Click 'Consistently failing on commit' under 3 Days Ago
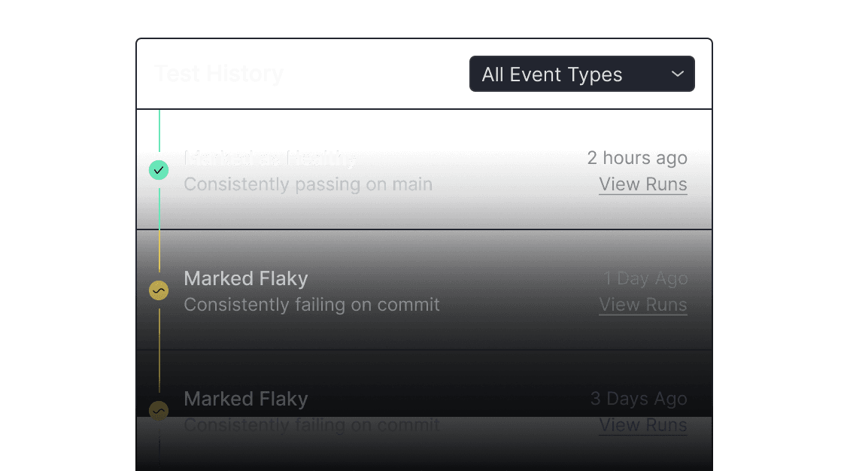The width and height of the screenshot is (847, 471). coord(311,426)
